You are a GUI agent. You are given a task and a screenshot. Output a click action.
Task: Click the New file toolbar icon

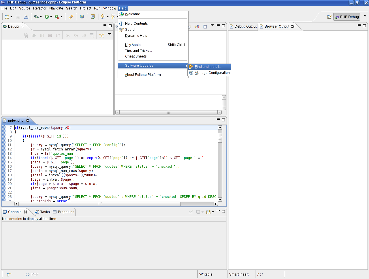click(7, 17)
